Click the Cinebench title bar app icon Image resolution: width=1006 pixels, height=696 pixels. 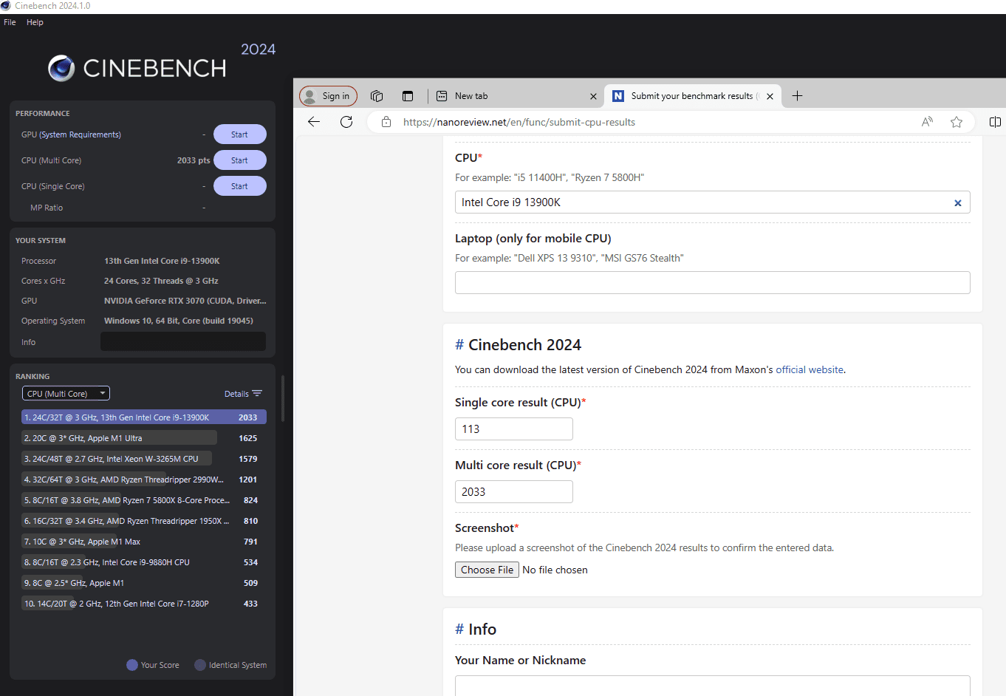[x=6, y=5]
